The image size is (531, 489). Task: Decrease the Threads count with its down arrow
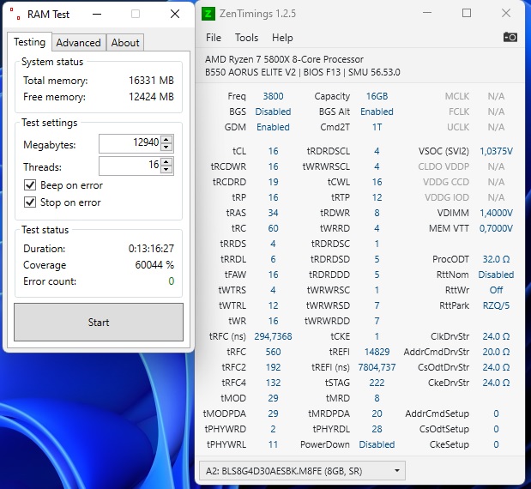pyautogui.click(x=166, y=169)
